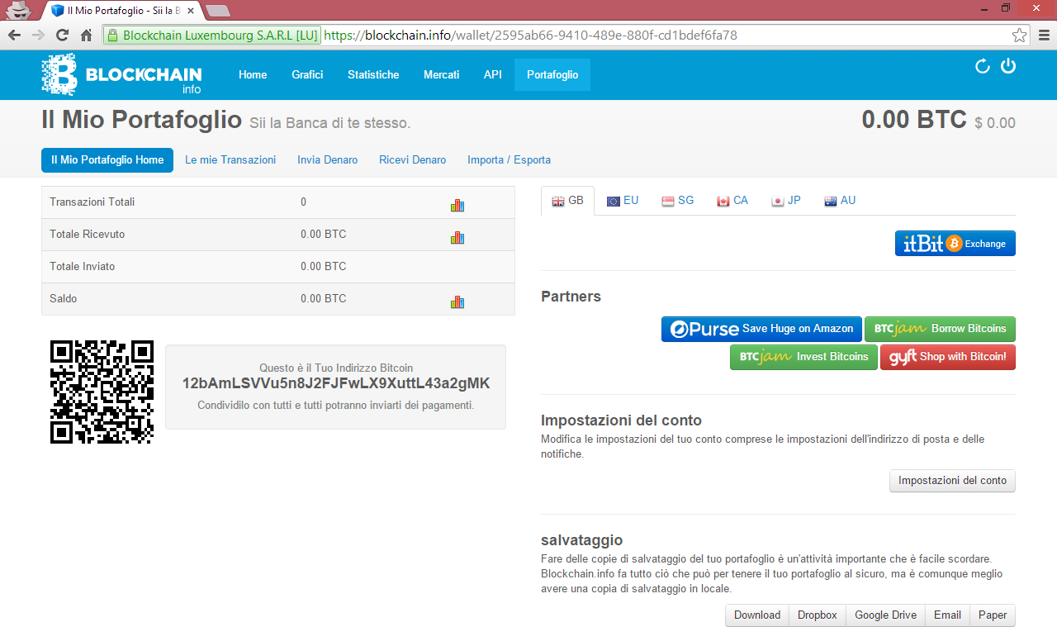The image size is (1057, 627).
Task: Back up wallet to Google Drive
Action: (885, 615)
